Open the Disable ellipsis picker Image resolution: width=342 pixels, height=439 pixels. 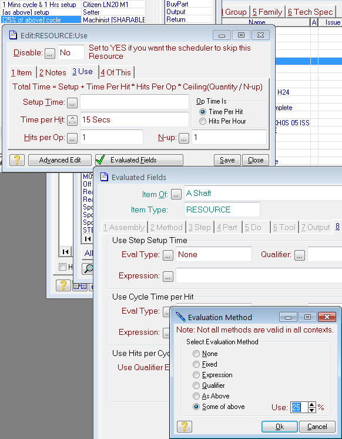coord(50,53)
